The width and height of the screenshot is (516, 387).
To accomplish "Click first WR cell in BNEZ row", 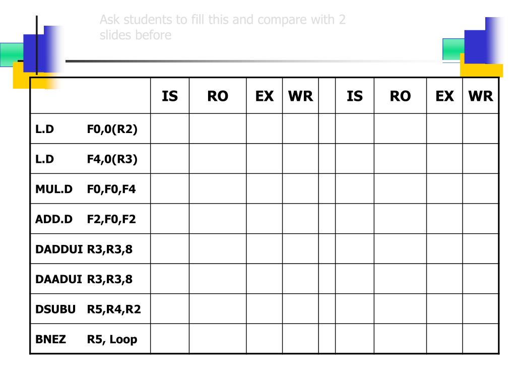I will [300, 339].
